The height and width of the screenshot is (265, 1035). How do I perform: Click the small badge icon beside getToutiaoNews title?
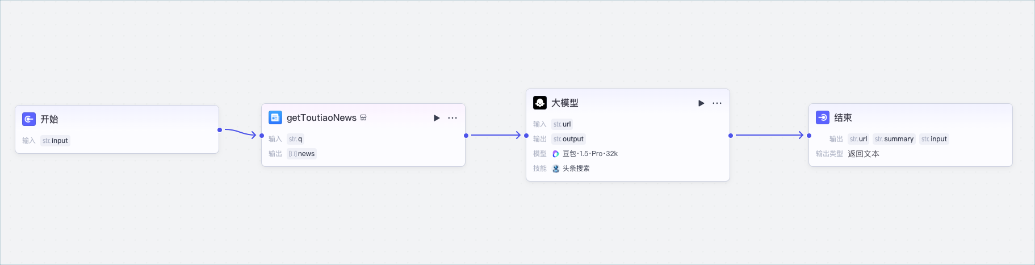point(363,118)
